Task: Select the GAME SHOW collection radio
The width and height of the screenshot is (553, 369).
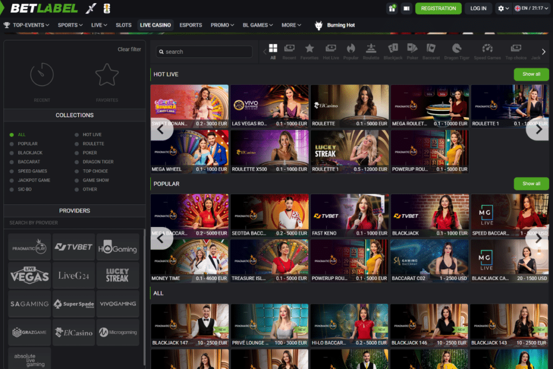Action: pyautogui.click(x=77, y=180)
